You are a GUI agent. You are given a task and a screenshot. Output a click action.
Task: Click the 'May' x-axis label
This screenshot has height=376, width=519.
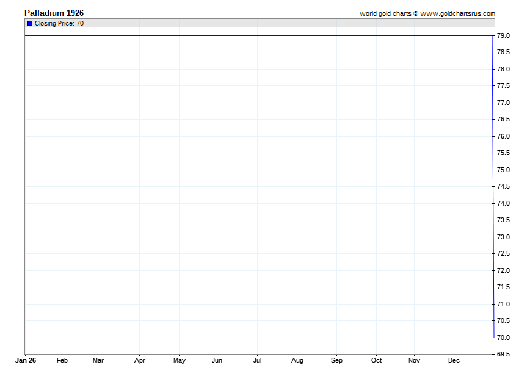(180, 360)
